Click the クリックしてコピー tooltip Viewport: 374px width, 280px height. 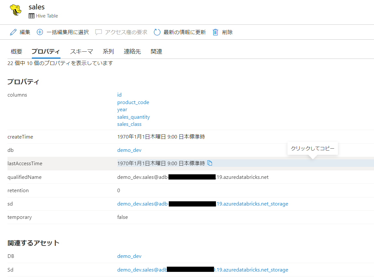click(312, 148)
